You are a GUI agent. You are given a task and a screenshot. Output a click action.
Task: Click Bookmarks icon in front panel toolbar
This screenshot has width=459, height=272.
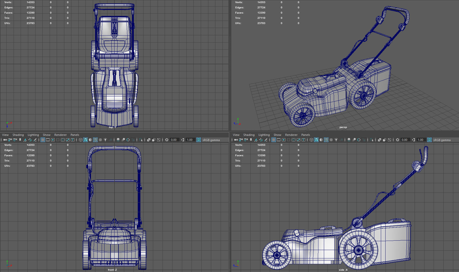pos(20,140)
